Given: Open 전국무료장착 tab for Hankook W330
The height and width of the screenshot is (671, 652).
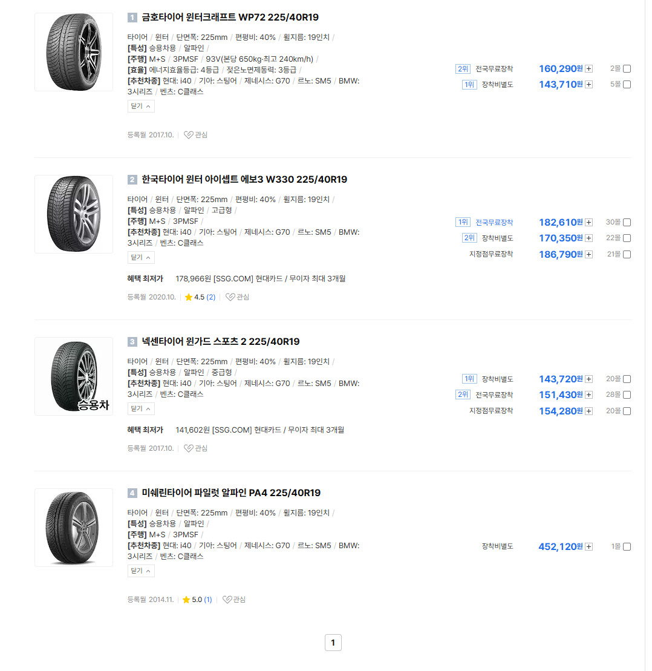Looking at the screenshot, I should pyautogui.click(x=494, y=223).
